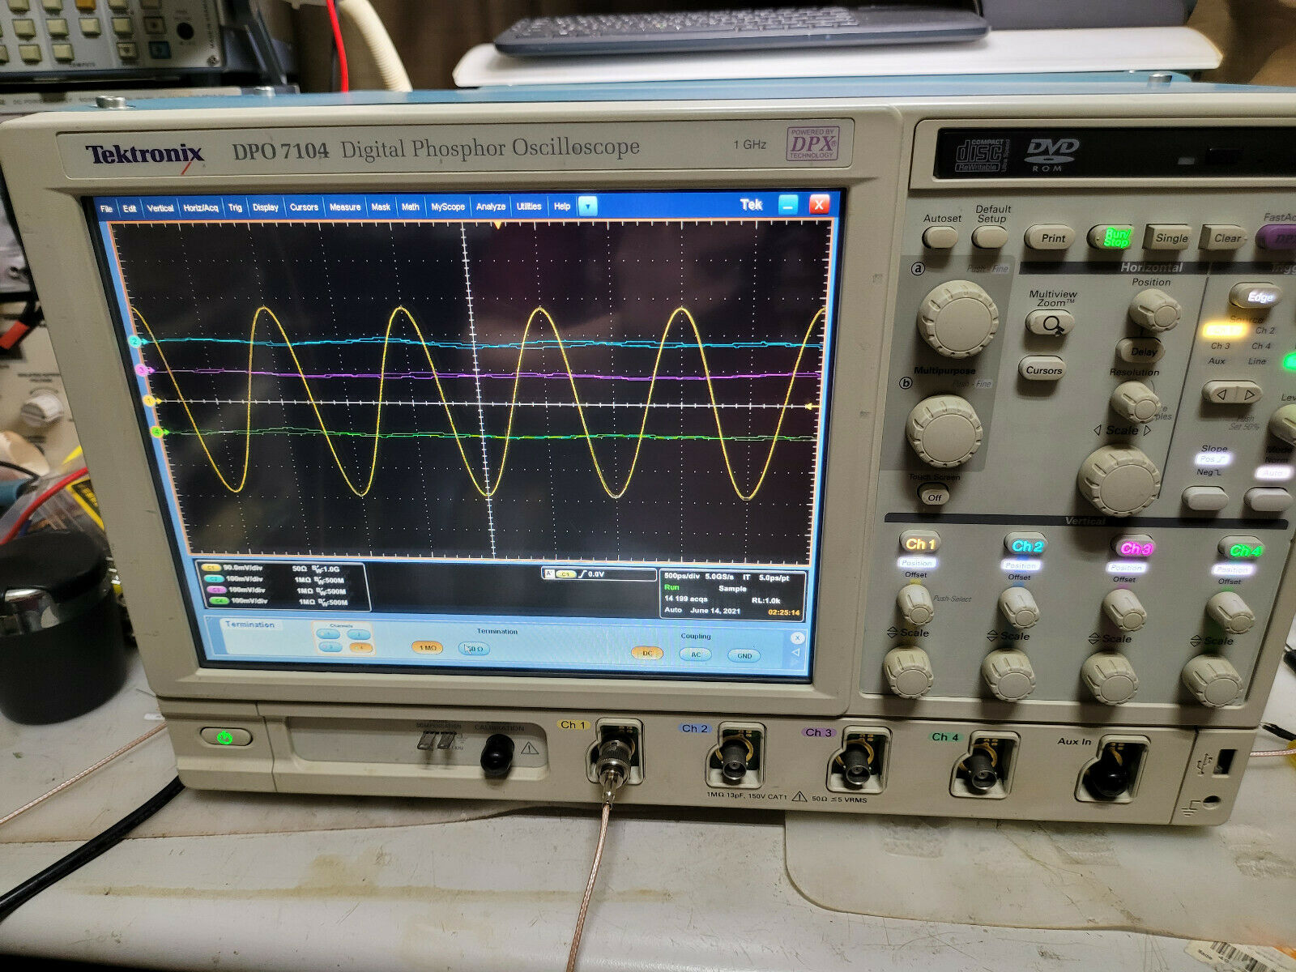The height and width of the screenshot is (972, 1296).
Task: Select channel 3 in Channels selector
Action: pos(330,647)
